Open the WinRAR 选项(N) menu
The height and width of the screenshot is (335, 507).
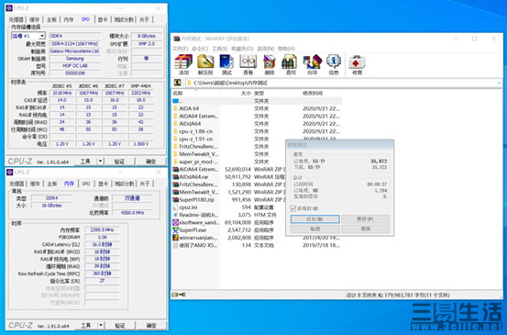266,49
